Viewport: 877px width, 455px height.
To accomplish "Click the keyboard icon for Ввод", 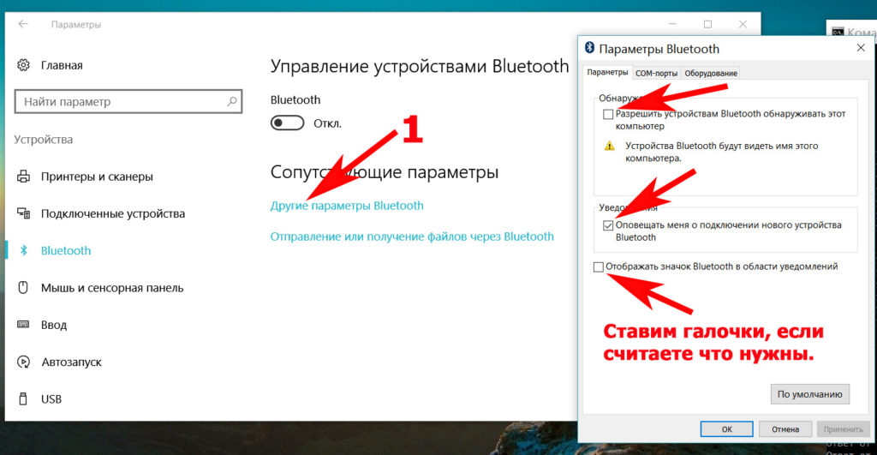I will (23, 325).
